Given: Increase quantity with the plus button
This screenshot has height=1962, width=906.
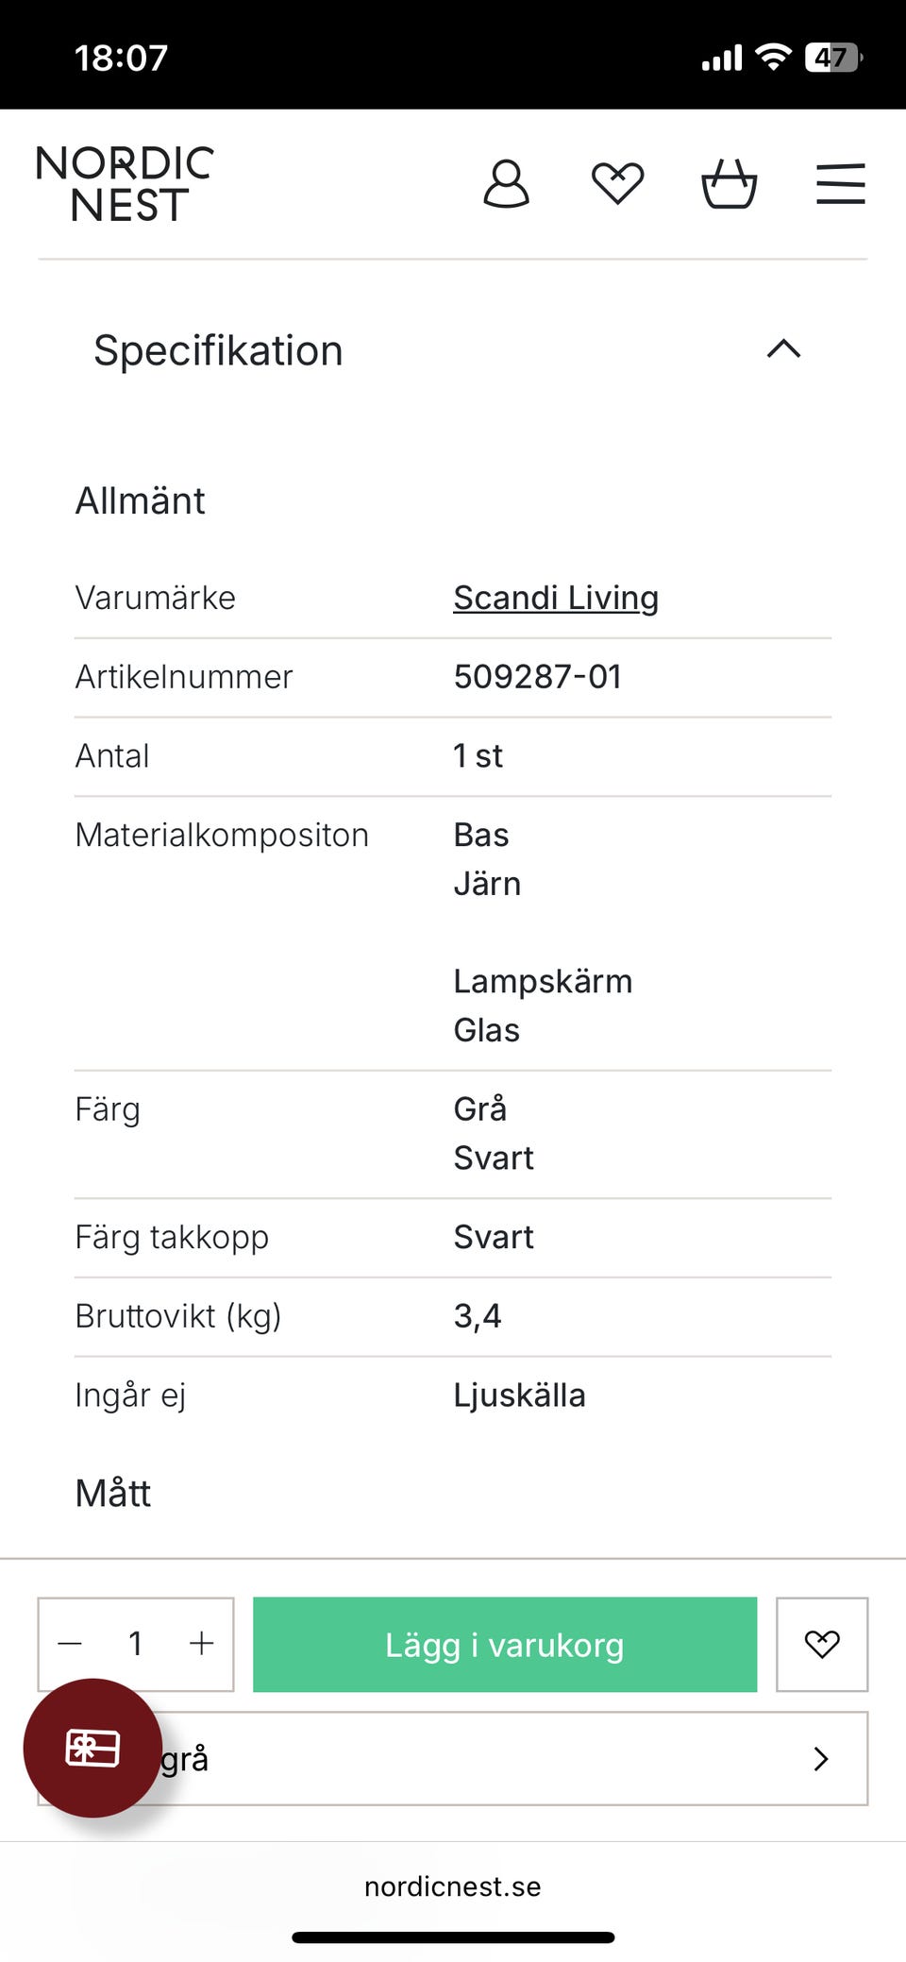Looking at the screenshot, I should [201, 1644].
